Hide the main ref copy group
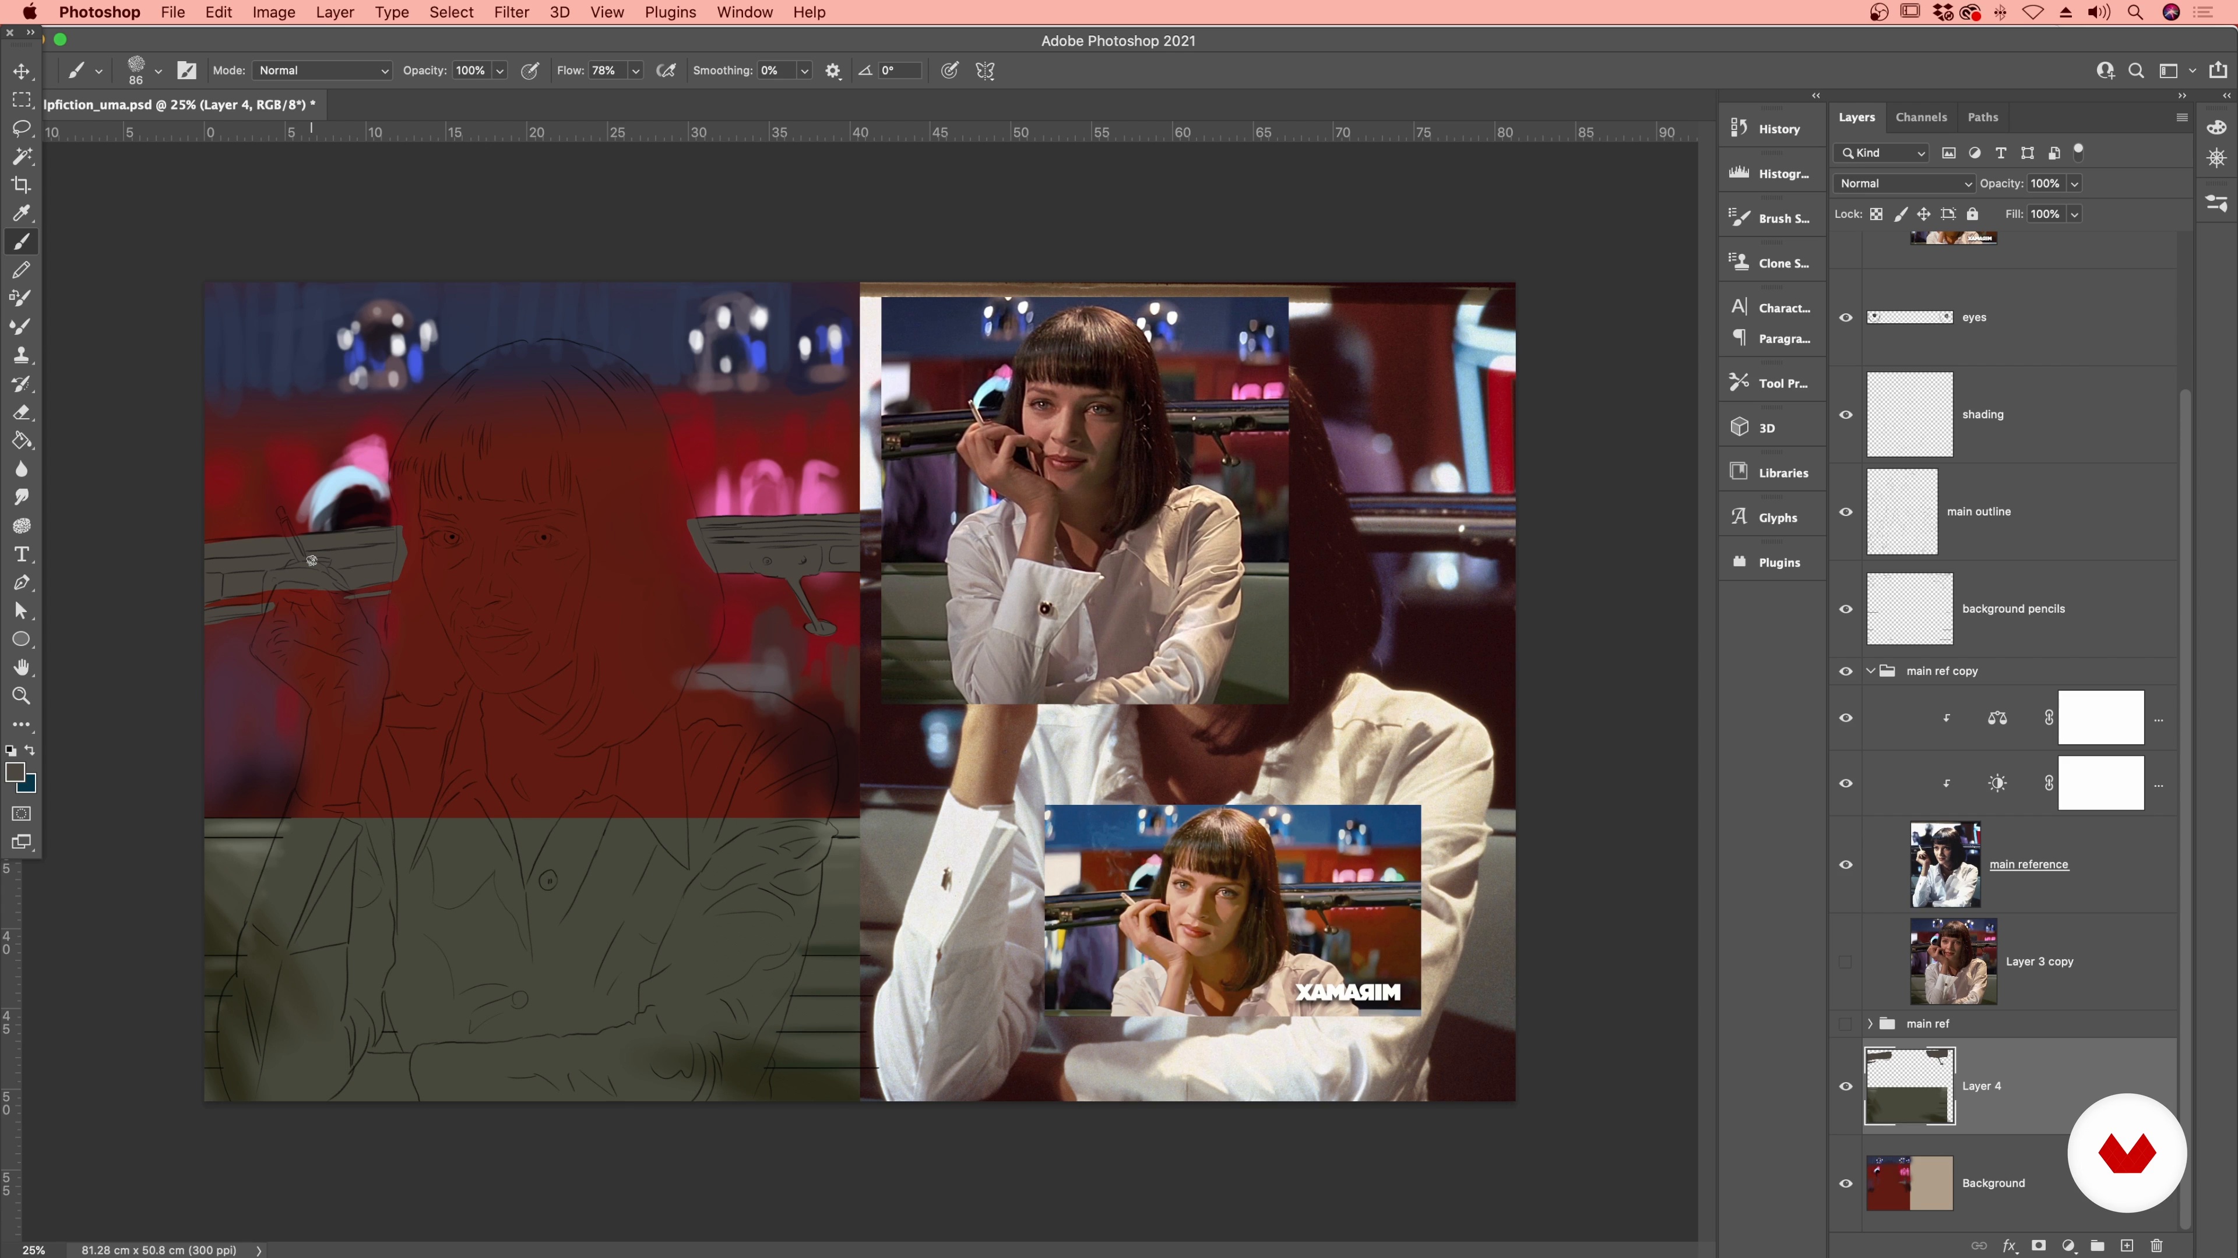The image size is (2238, 1258). (1845, 671)
